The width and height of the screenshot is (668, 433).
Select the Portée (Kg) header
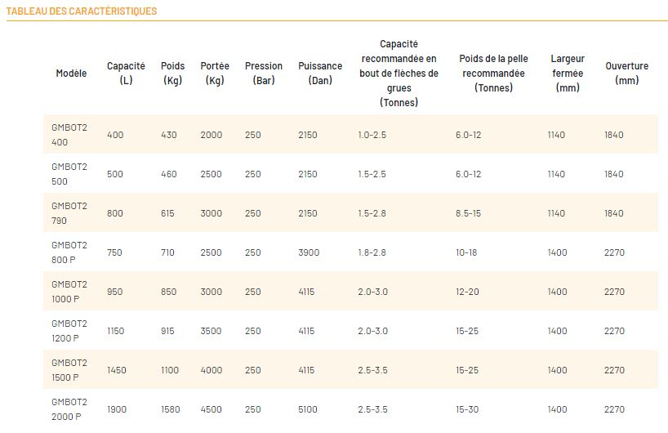(x=215, y=74)
